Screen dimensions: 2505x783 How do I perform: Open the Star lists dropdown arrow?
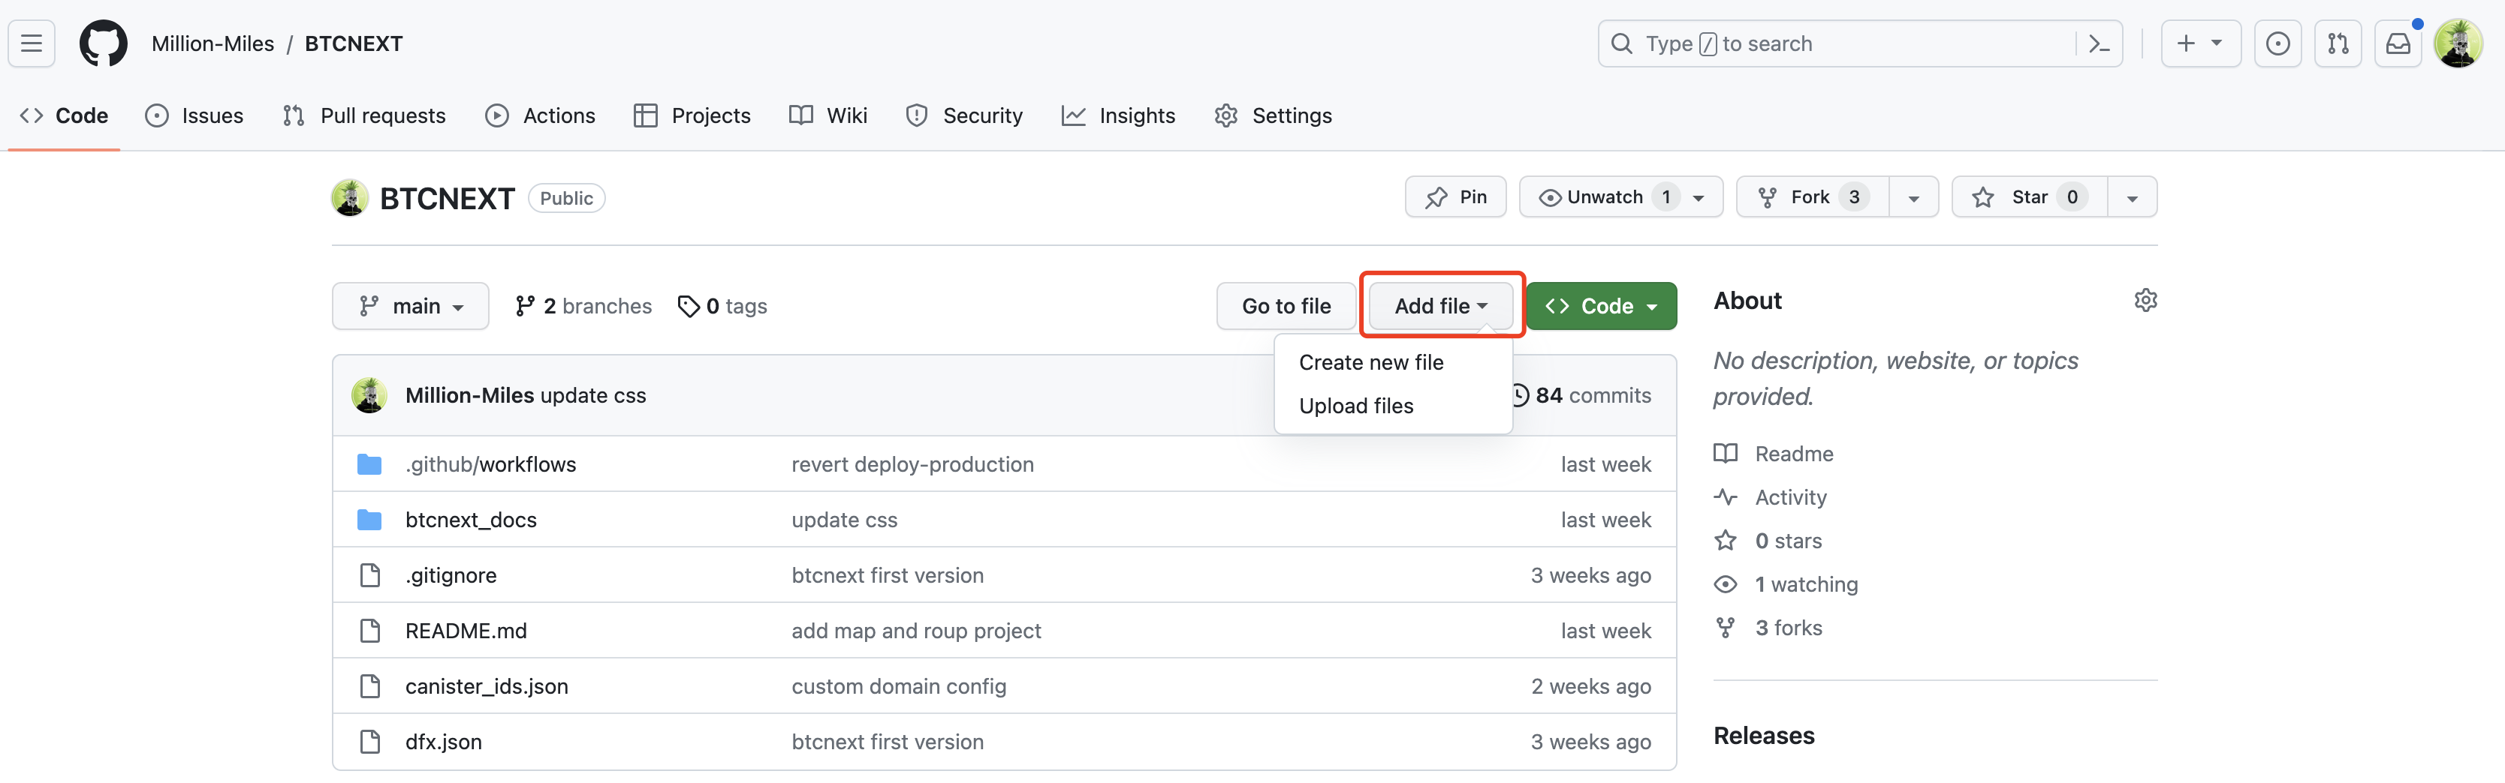2133,197
